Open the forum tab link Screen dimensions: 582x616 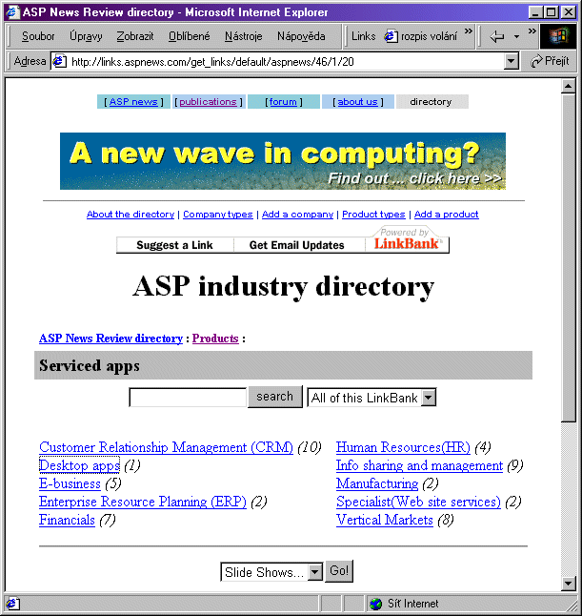[x=283, y=102]
